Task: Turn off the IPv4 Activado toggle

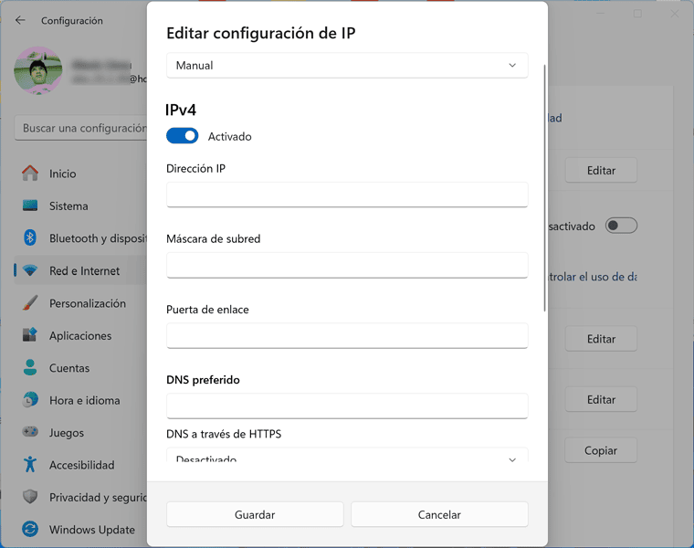Action: click(183, 136)
